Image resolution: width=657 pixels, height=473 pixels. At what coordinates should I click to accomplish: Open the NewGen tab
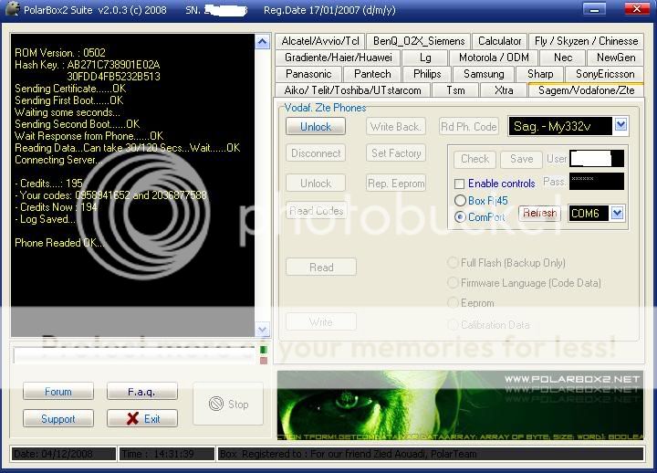point(616,58)
